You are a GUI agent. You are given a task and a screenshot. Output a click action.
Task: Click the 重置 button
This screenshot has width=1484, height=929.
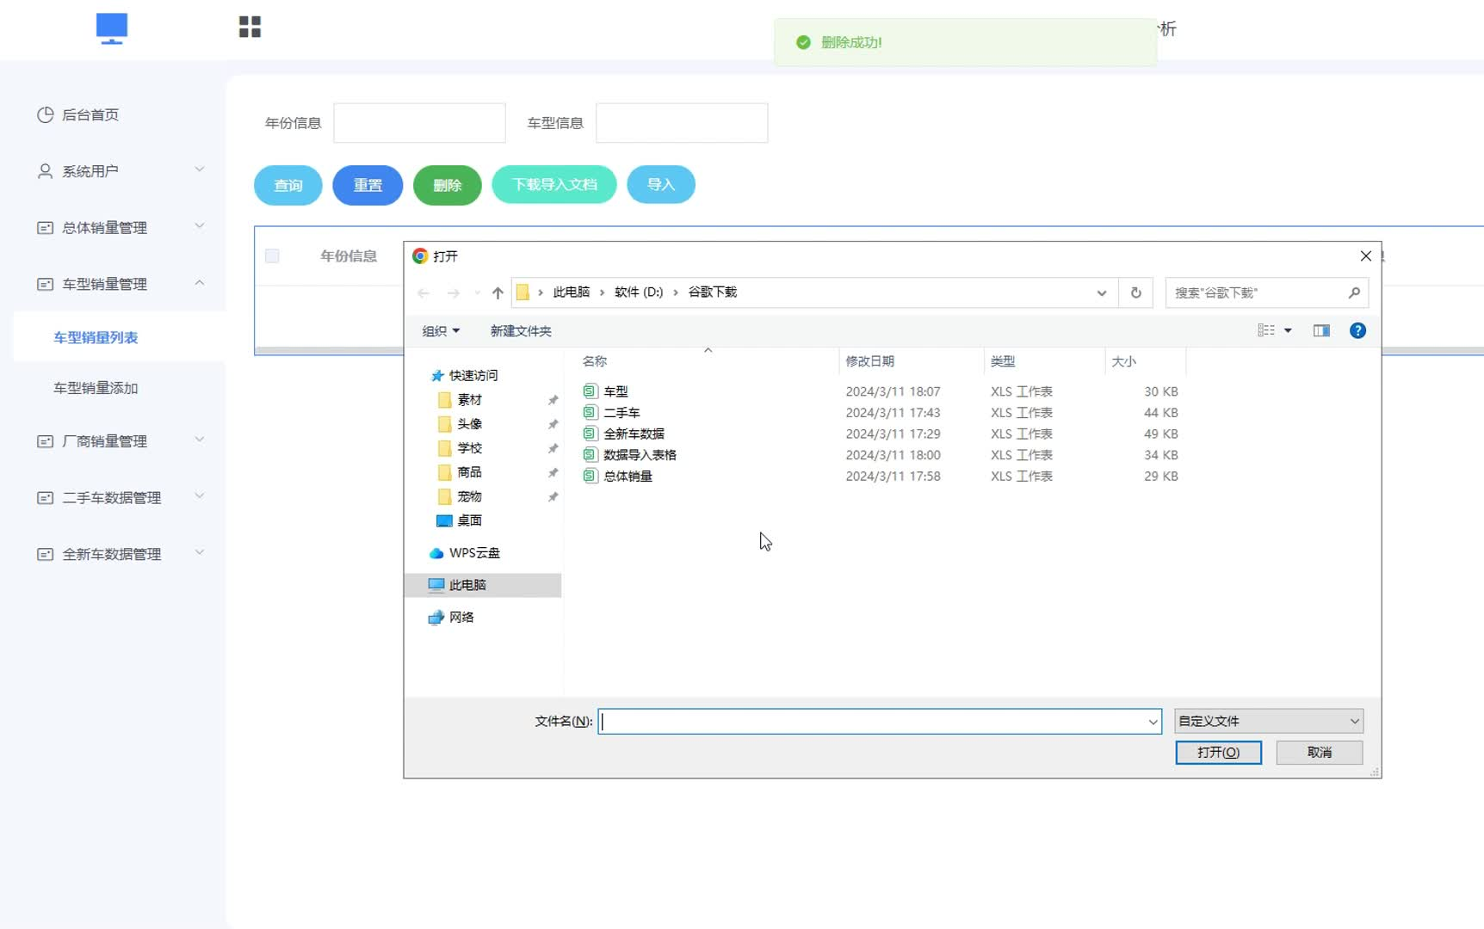[x=368, y=185]
